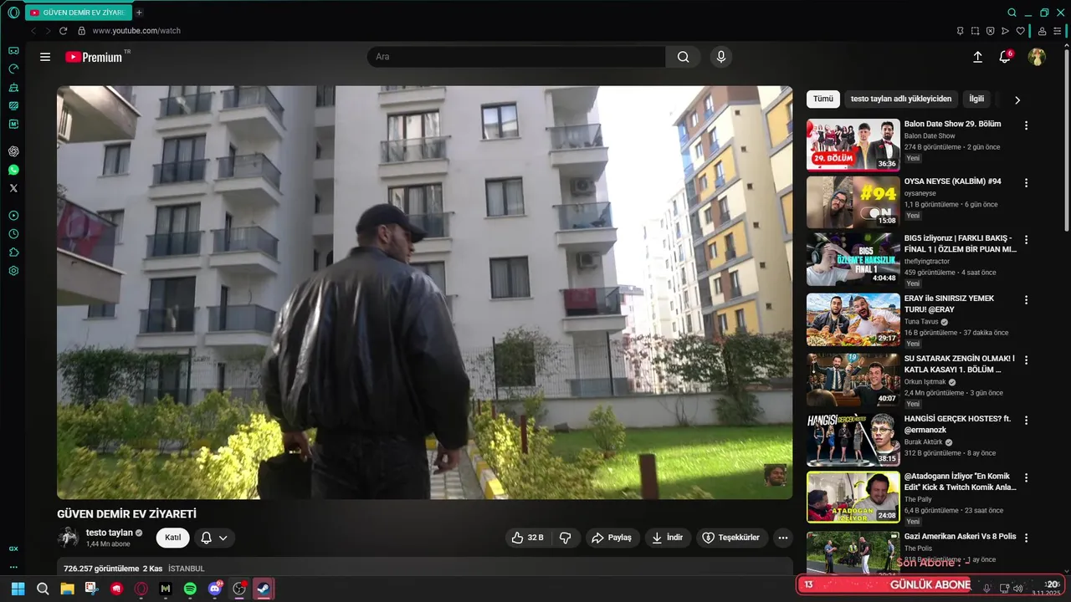The width and height of the screenshot is (1071, 602).
Task: Open options for HANGİSİ GERÇEK HOSTES video
Action: pos(1027,420)
